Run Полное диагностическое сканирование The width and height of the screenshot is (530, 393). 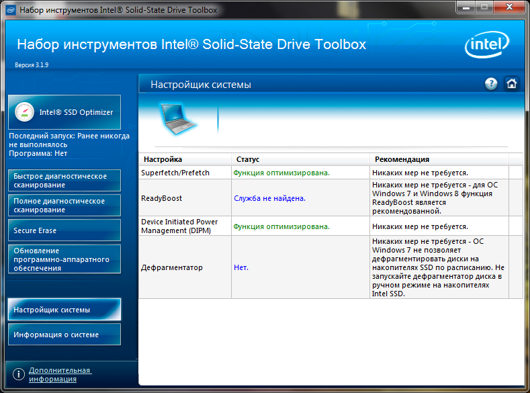(64, 206)
